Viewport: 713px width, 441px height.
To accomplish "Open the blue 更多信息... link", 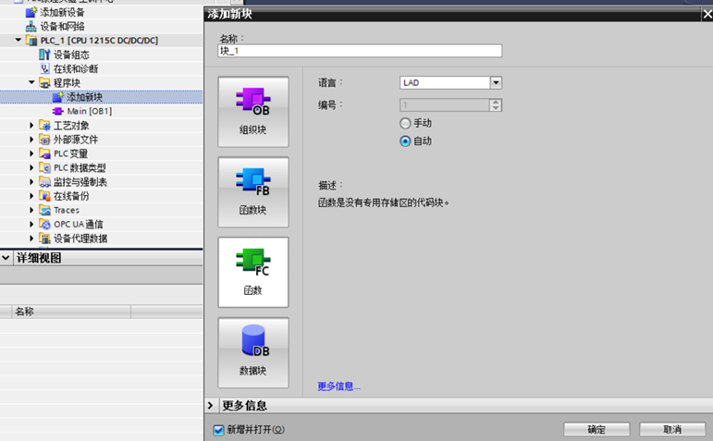I will pos(338,386).
